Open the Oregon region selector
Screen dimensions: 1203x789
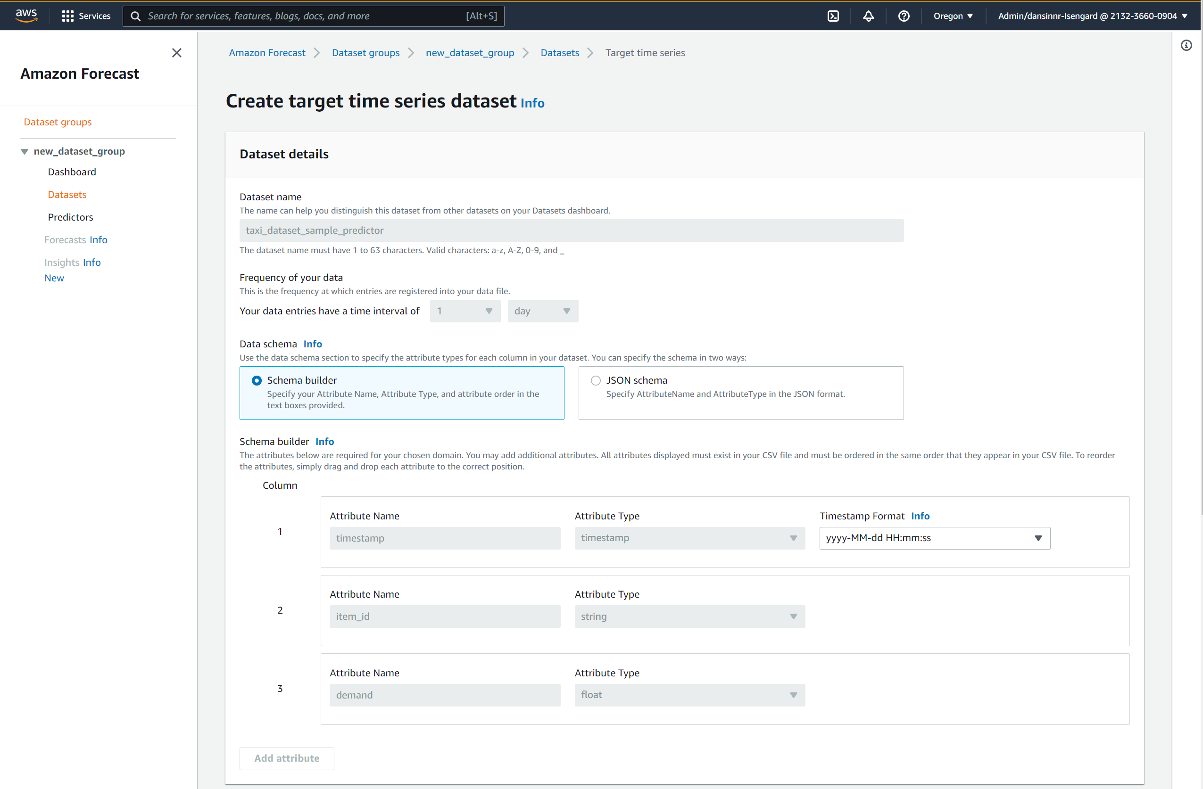pos(953,16)
